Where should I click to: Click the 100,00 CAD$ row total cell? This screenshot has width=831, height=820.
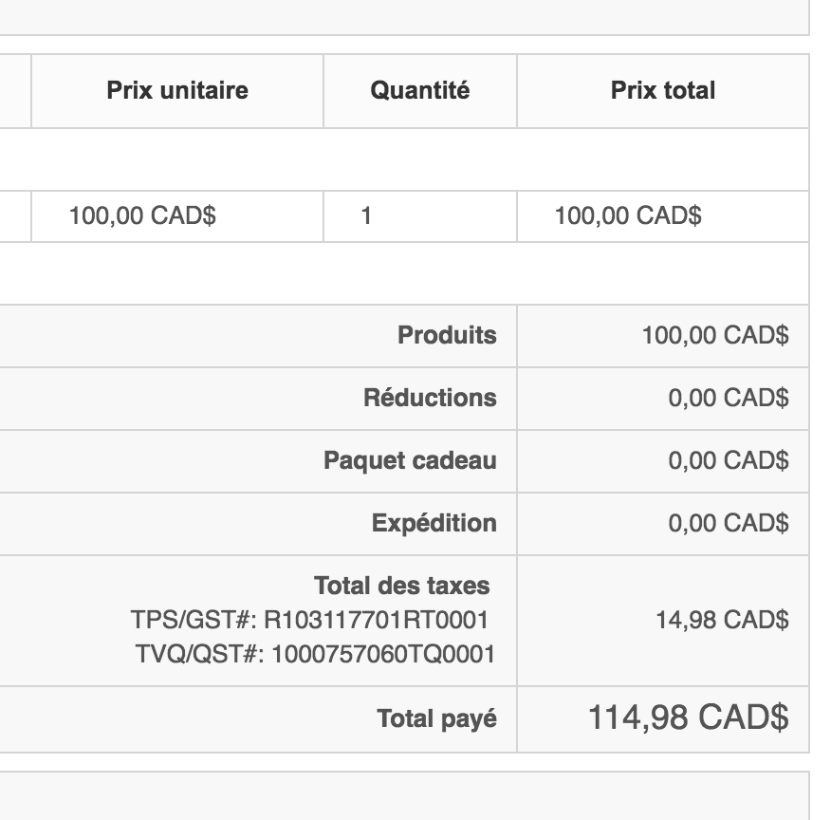628,215
